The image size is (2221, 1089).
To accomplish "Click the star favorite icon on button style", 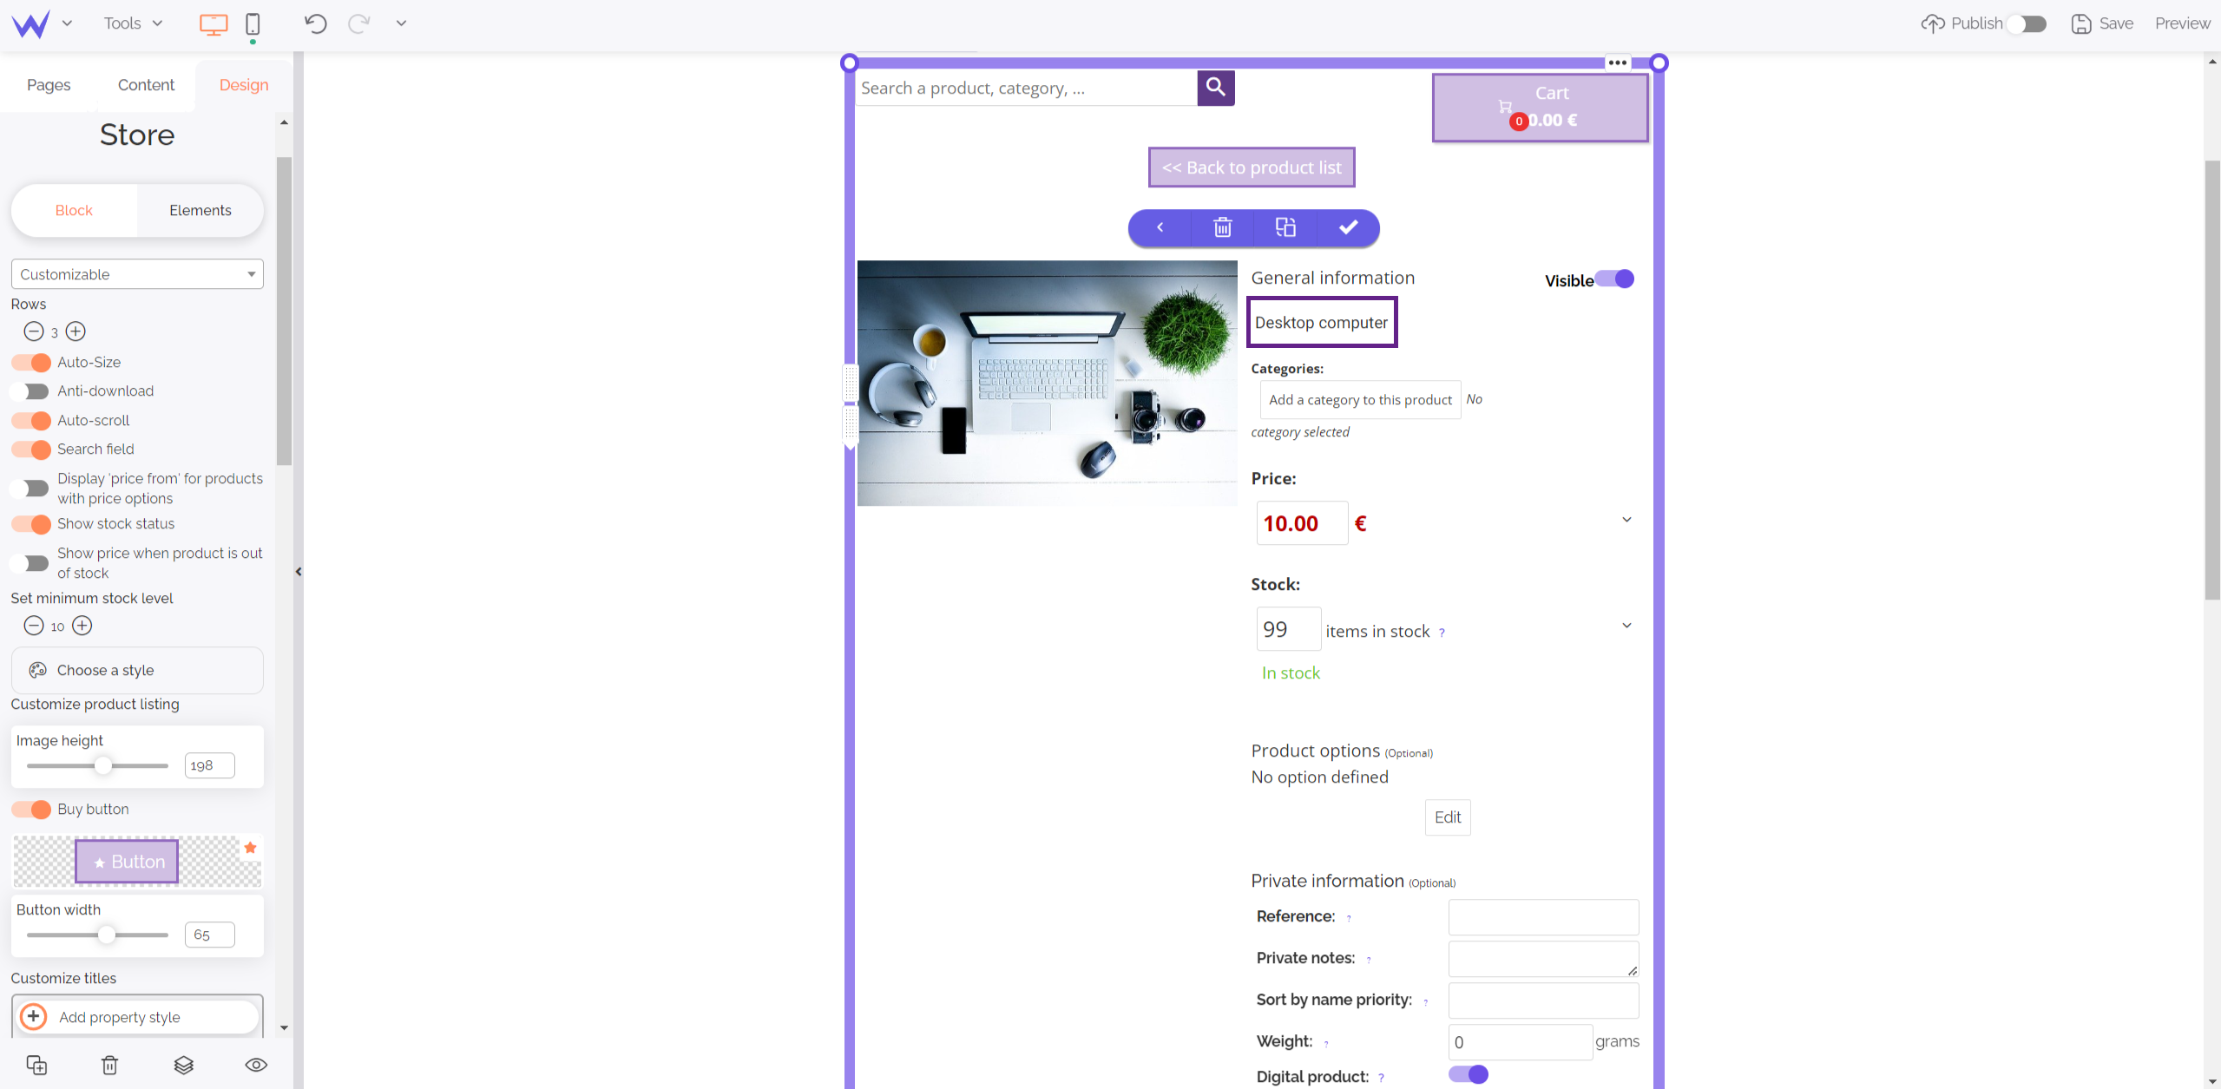I will [x=250, y=848].
